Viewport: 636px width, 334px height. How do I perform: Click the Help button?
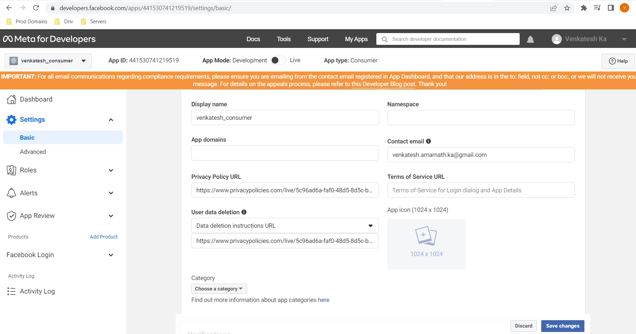[618, 61]
